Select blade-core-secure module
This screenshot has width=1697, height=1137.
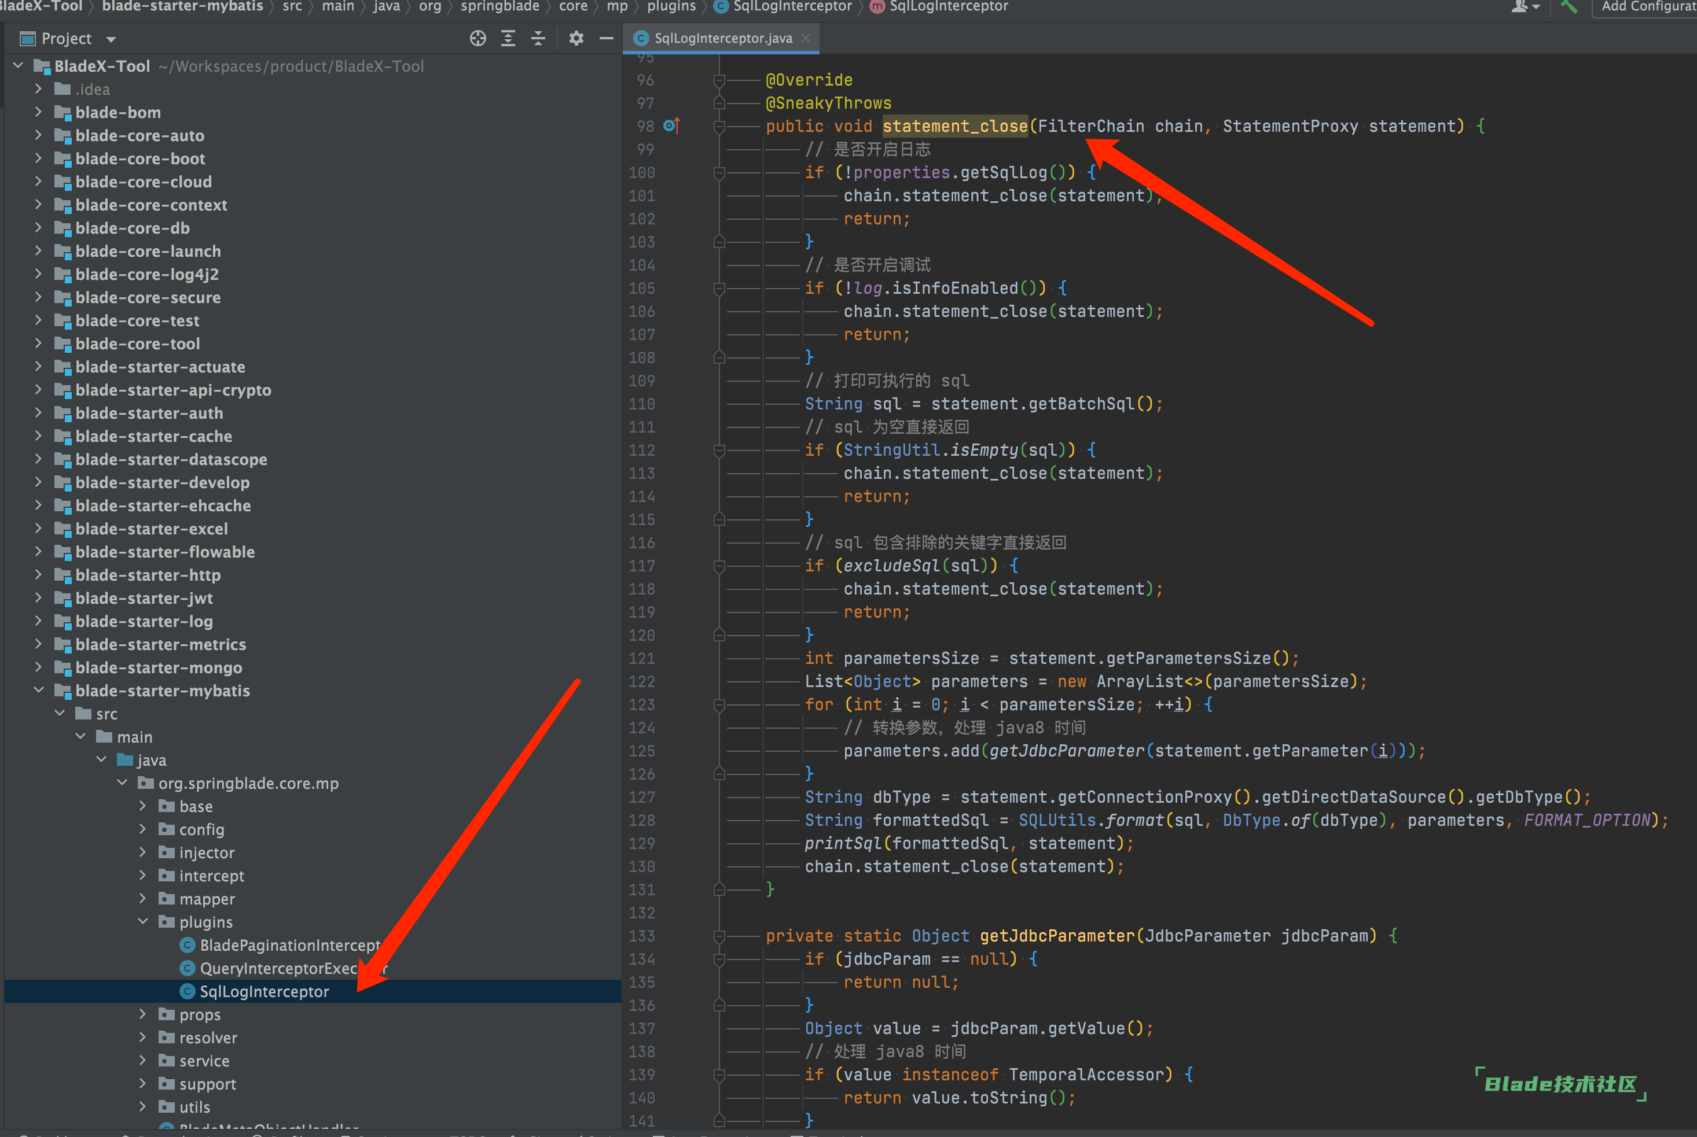pyautogui.click(x=148, y=297)
